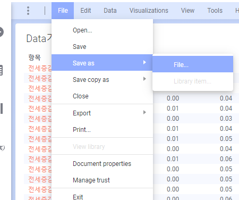This screenshot has width=239, height=200.
Task: Open Document properties
Action: tap(102, 164)
